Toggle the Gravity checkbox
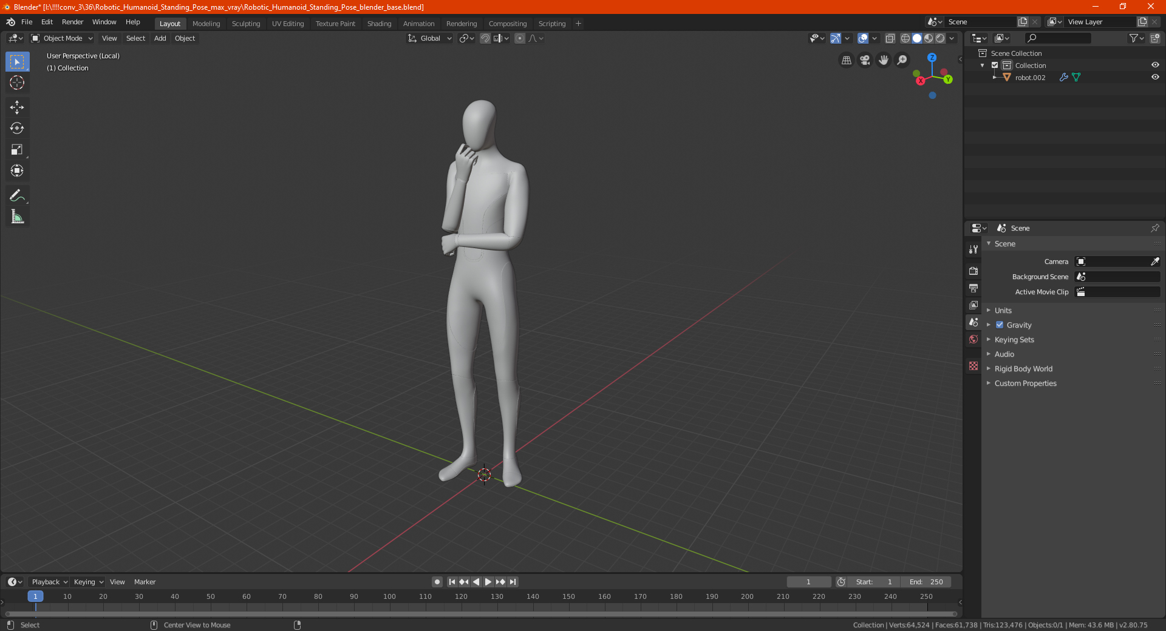 (1000, 325)
